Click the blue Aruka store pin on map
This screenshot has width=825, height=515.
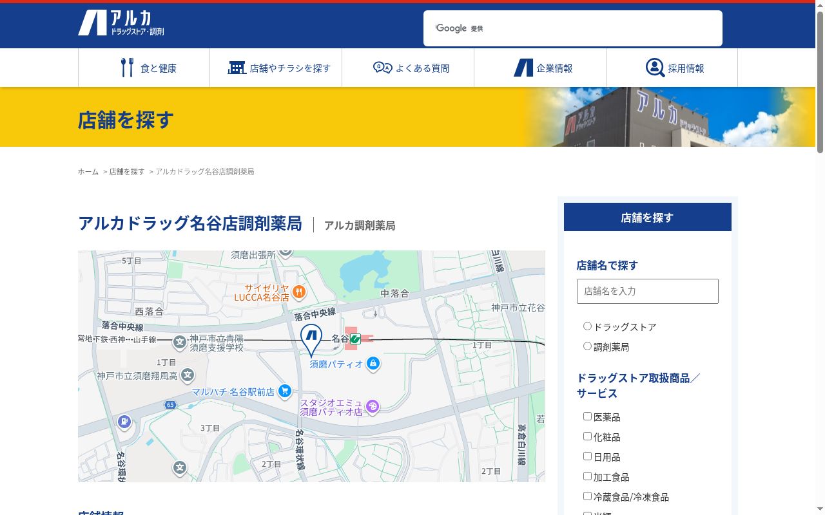311,340
